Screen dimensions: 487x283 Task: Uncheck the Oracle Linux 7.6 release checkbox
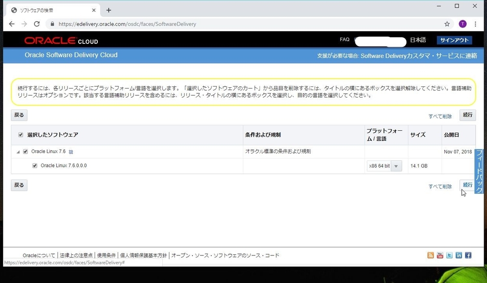click(x=25, y=151)
